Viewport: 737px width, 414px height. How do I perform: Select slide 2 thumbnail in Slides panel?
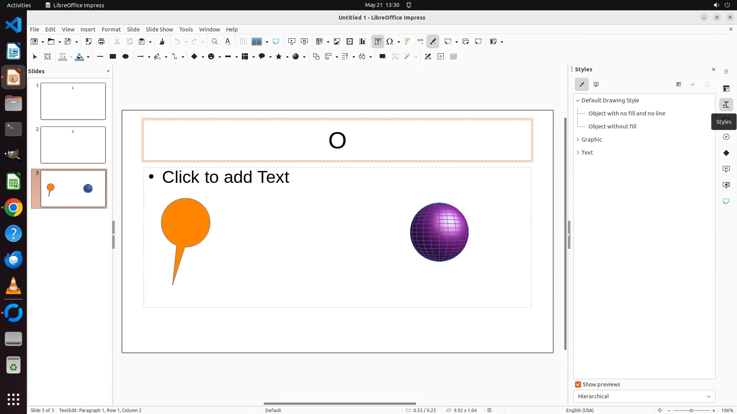[x=73, y=145]
